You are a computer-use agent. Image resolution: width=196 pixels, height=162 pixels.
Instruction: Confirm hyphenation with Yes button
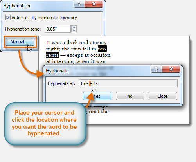97,96
